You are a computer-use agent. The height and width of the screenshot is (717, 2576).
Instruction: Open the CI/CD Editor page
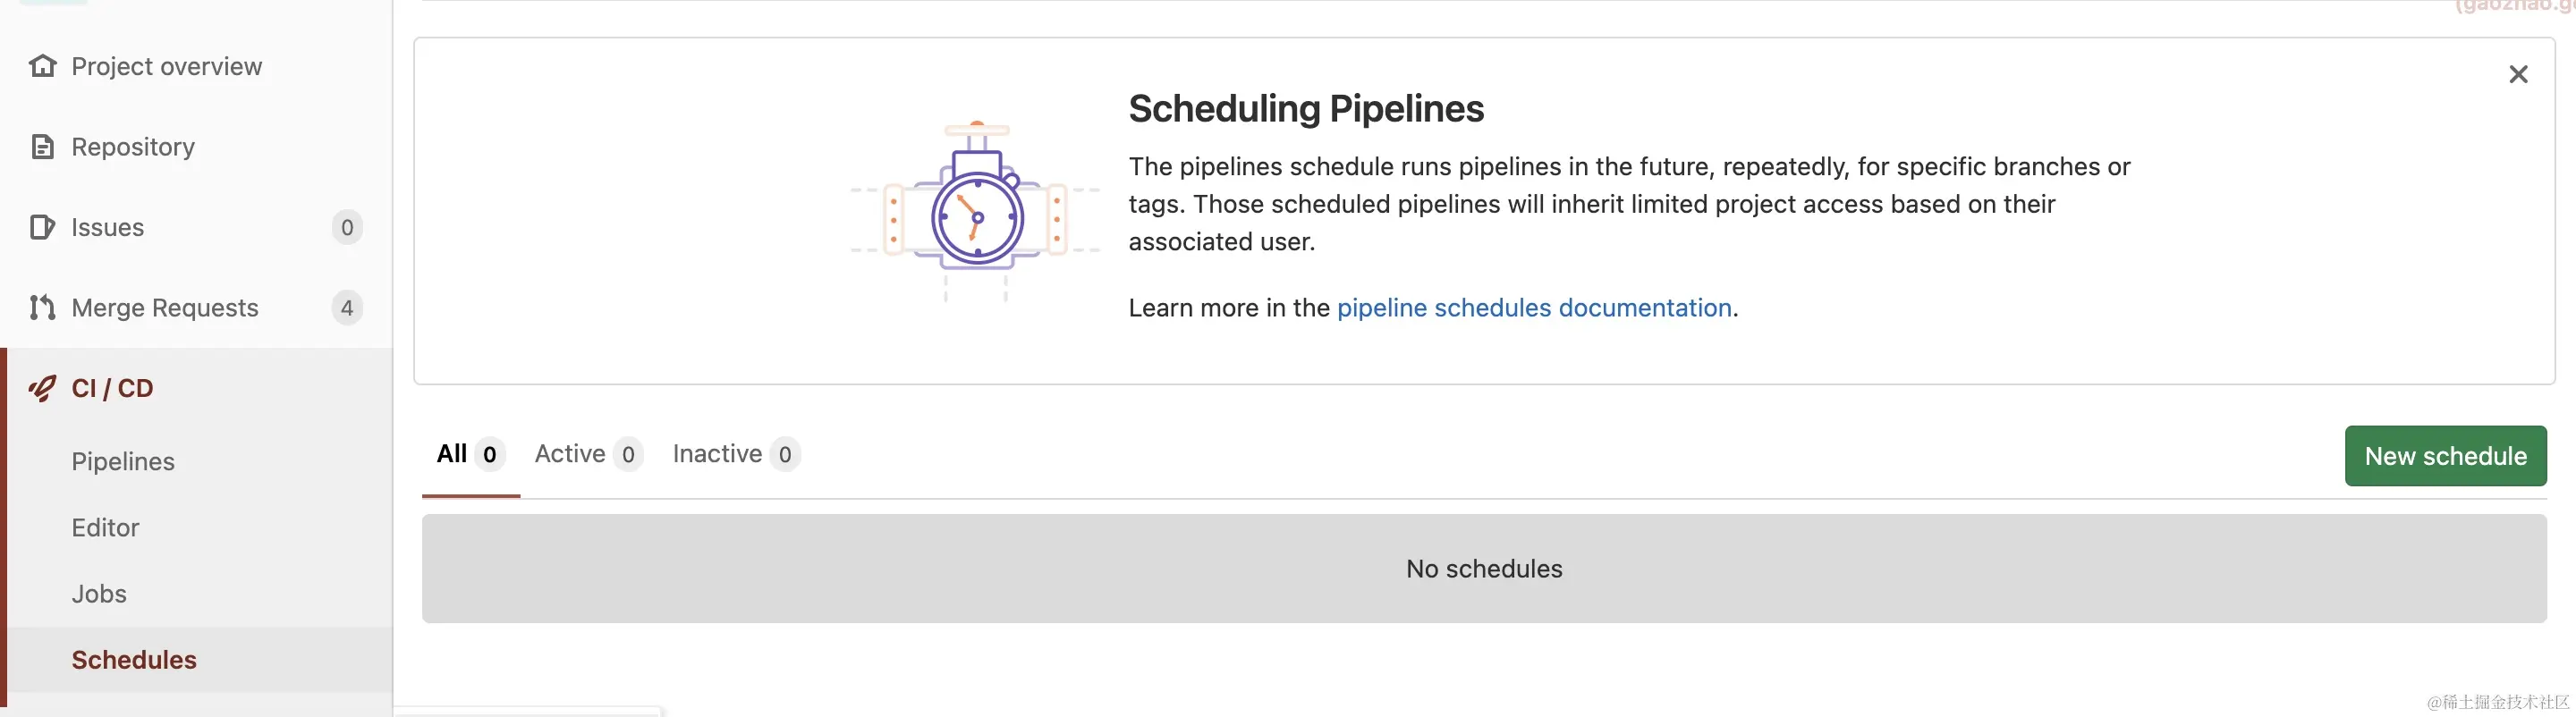pos(105,528)
